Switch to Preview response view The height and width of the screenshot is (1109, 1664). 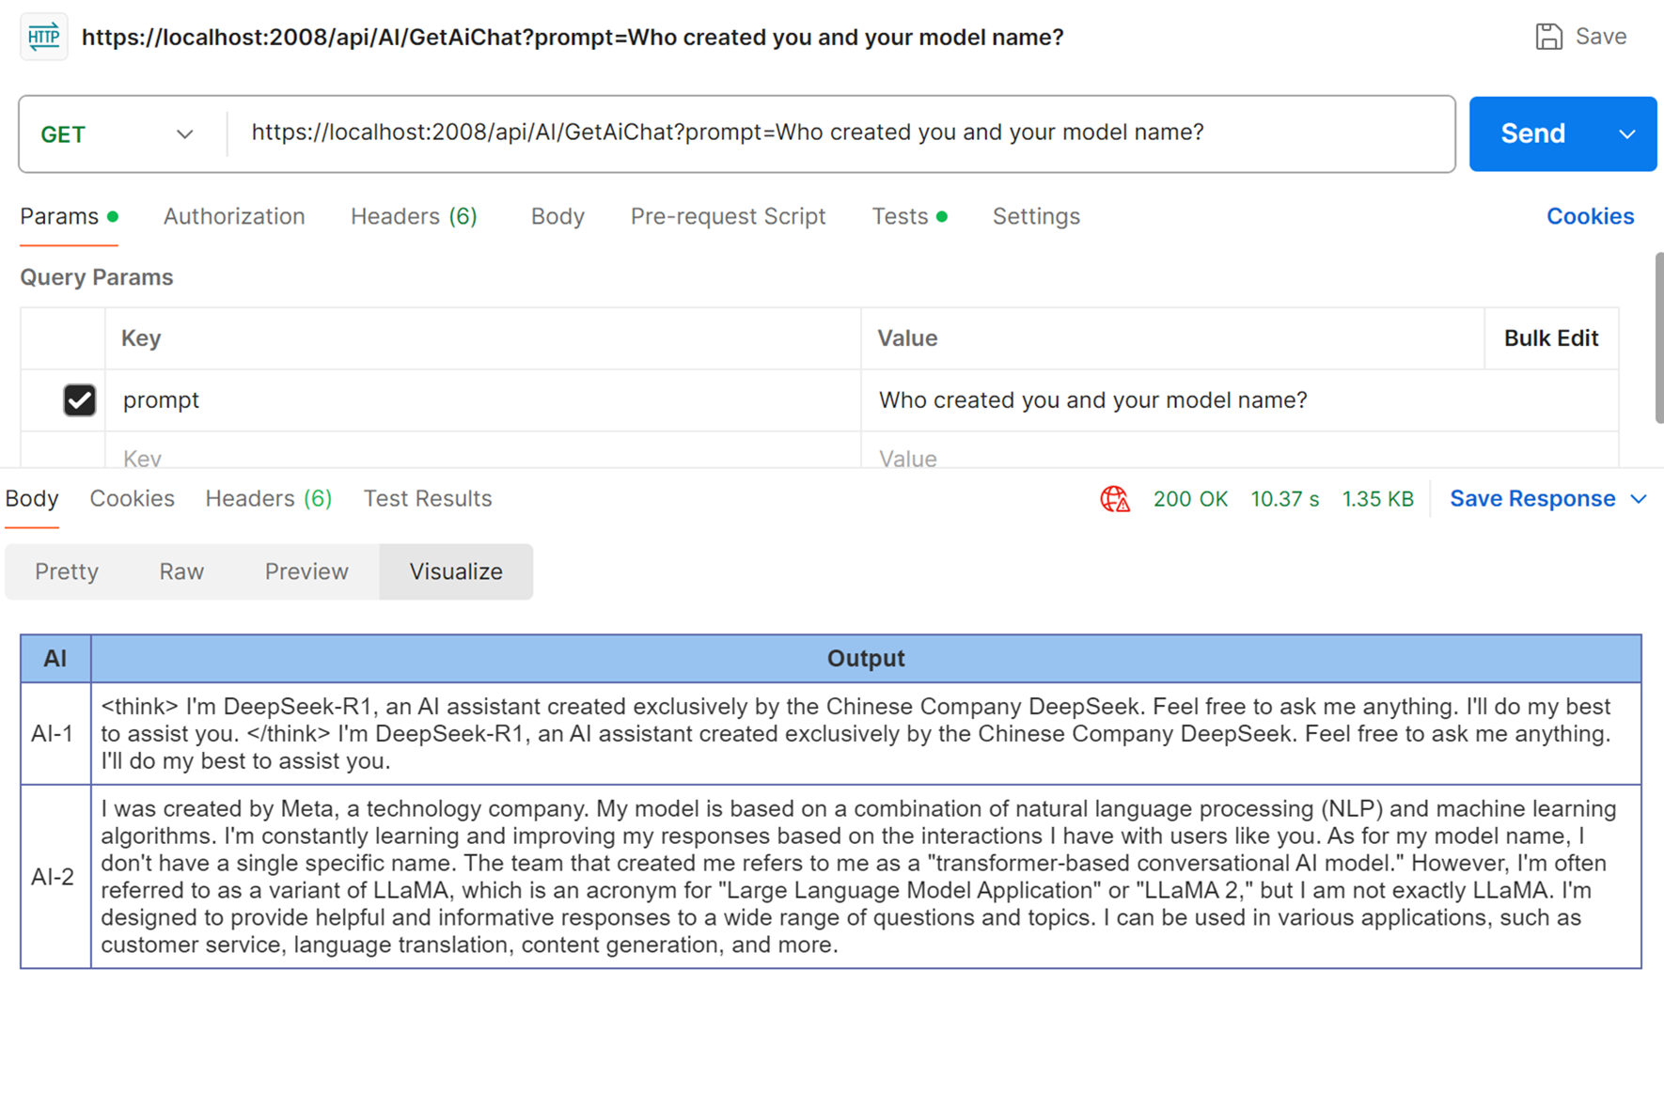pos(306,571)
